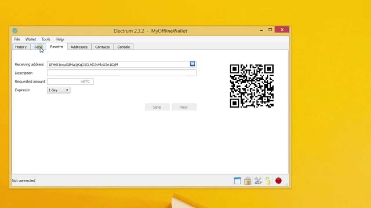Expand the Expires in dropdown

point(59,90)
